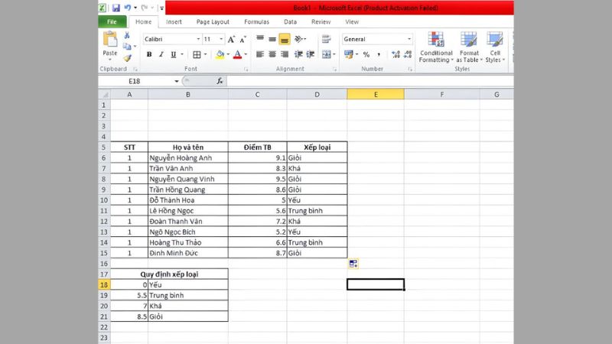Apply Comma Style
The image size is (612, 344).
(x=379, y=54)
